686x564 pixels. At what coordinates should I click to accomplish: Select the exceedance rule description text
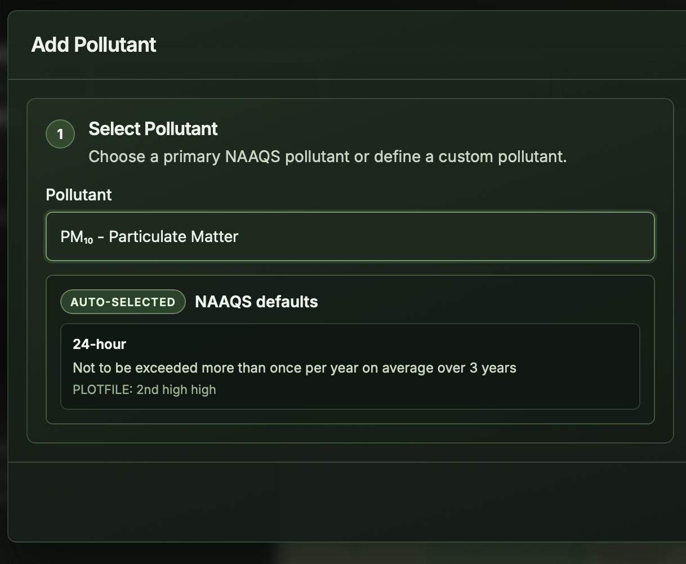pos(294,368)
